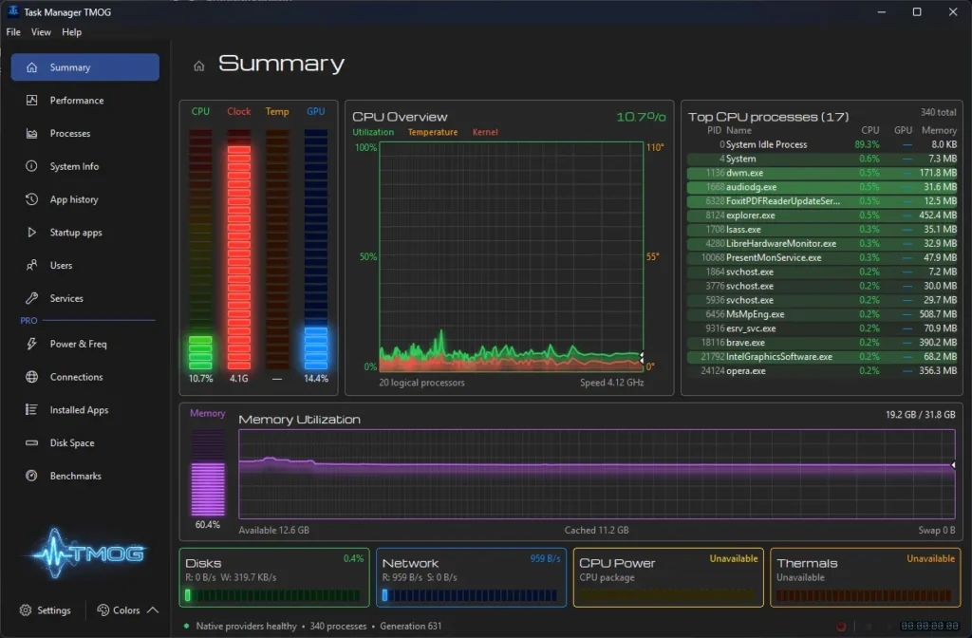972x638 pixels.
Task: Sort by the PID column header
Action: point(714,130)
